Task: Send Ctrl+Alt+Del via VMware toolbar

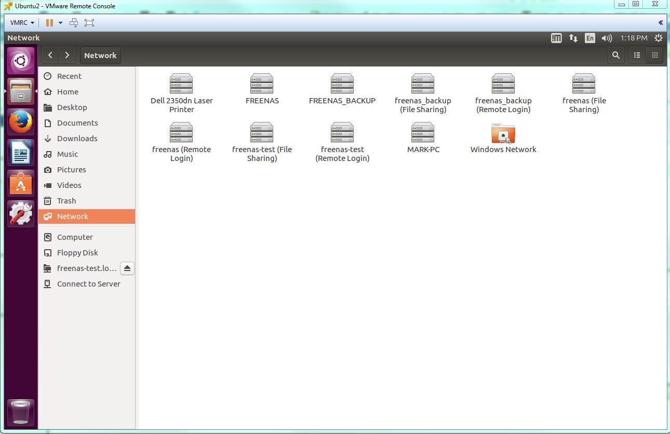Action: point(74,22)
